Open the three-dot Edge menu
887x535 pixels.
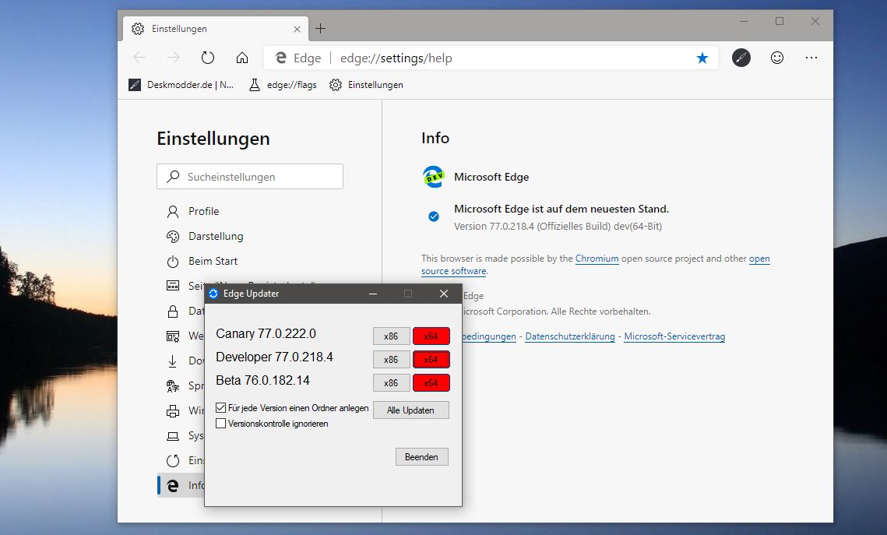tap(811, 58)
